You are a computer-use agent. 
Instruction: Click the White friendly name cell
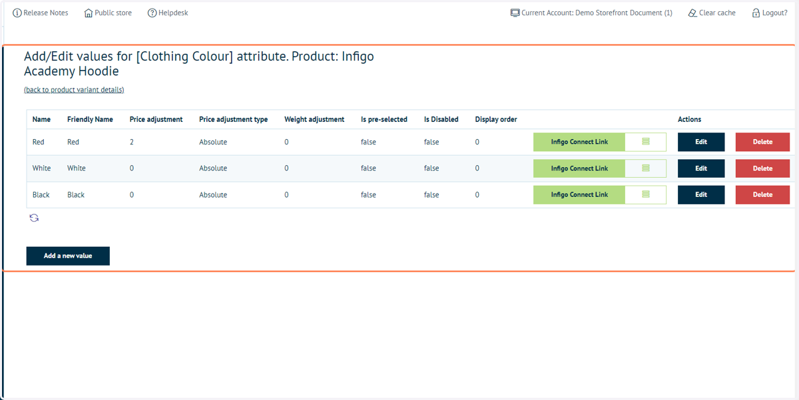(x=77, y=168)
